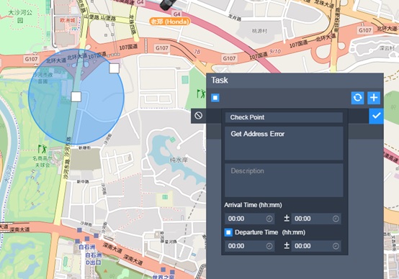
Task: Click the Arrival Time 00:00 input
Action: click(x=250, y=219)
